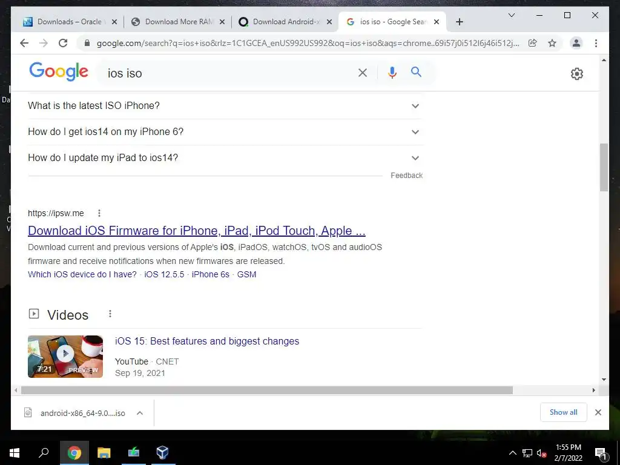Image resolution: width=620 pixels, height=465 pixels.
Task: Expand 'How do I get ios14 on my iPhone 6?'
Action: pyautogui.click(x=225, y=131)
